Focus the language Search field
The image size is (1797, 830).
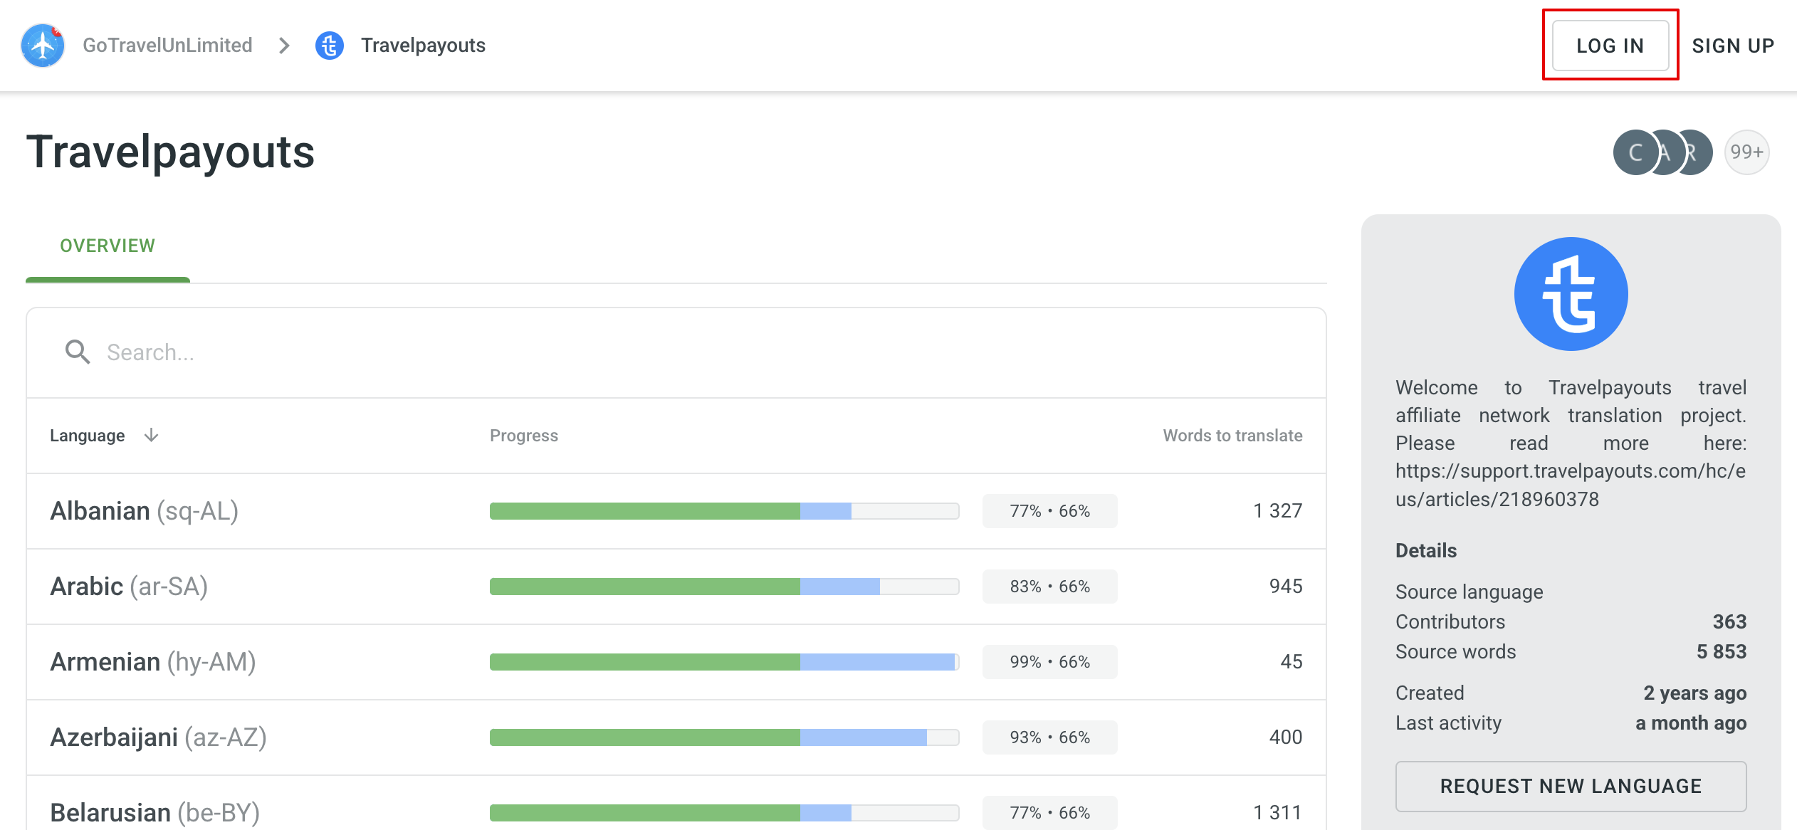click(x=676, y=352)
